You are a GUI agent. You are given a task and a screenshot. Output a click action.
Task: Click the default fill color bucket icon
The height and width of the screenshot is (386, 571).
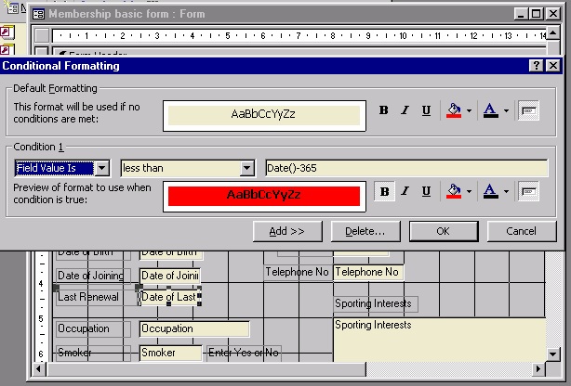pyautogui.click(x=454, y=110)
